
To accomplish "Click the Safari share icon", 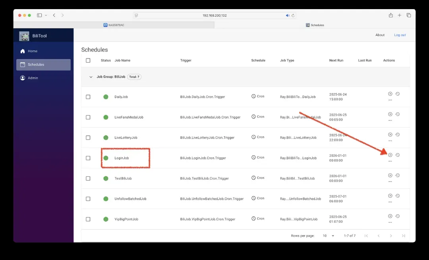I will [x=390, y=15].
